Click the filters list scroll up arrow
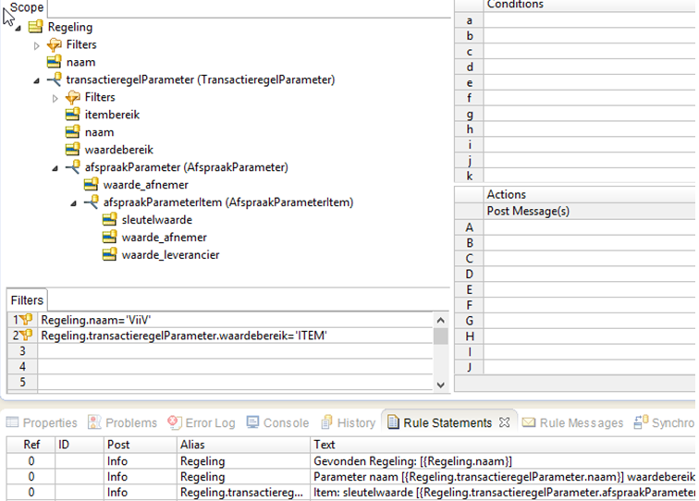This screenshot has height=501, width=699. point(440,320)
